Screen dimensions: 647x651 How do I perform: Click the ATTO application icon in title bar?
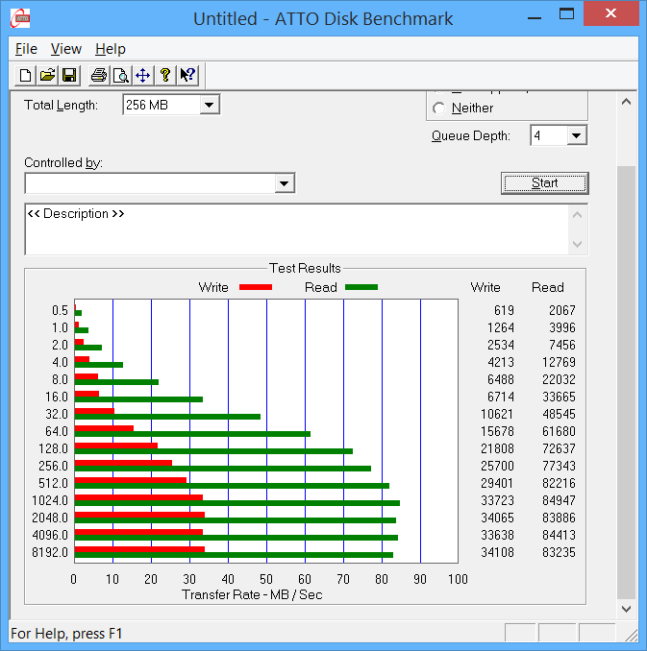20,18
